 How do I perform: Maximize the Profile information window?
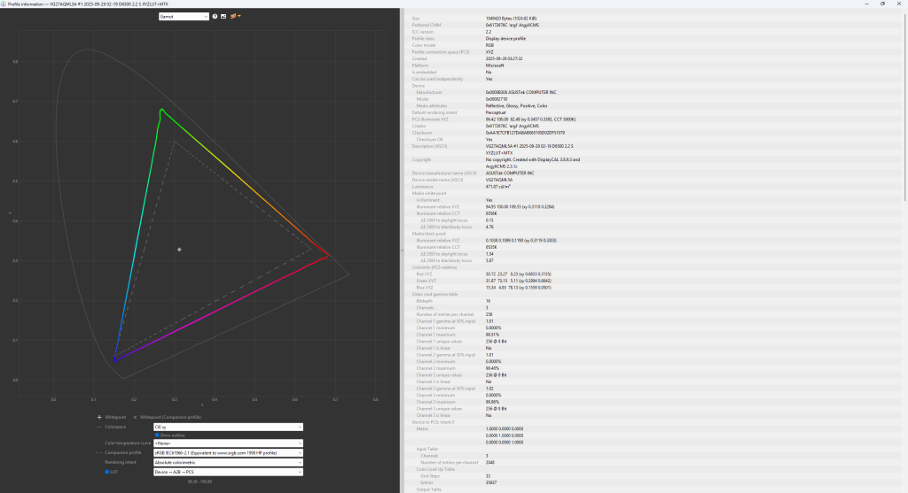point(878,4)
